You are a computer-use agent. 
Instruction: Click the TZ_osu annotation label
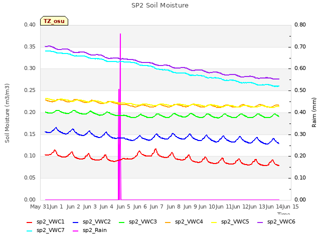[x=54, y=21]
